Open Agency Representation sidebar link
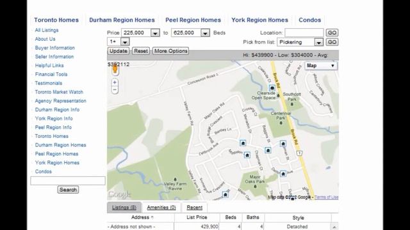410x230 pixels. [61, 101]
